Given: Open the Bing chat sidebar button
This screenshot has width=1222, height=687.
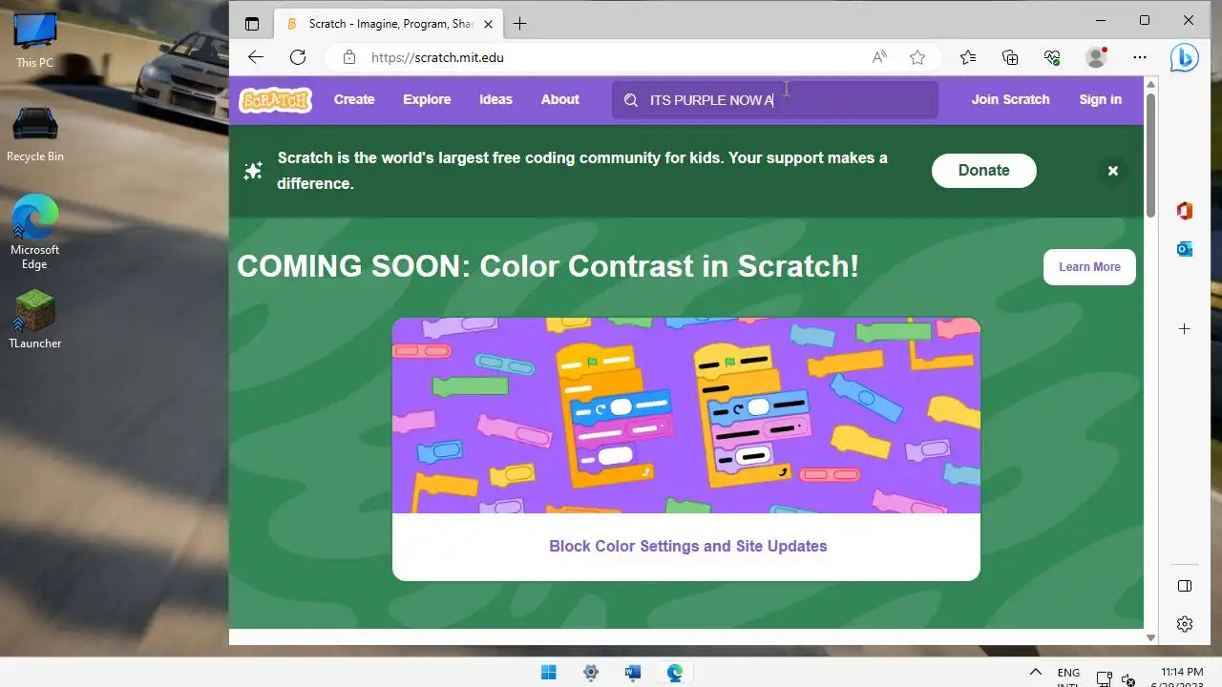Looking at the screenshot, I should pyautogui.click(x=1185, y=58).
